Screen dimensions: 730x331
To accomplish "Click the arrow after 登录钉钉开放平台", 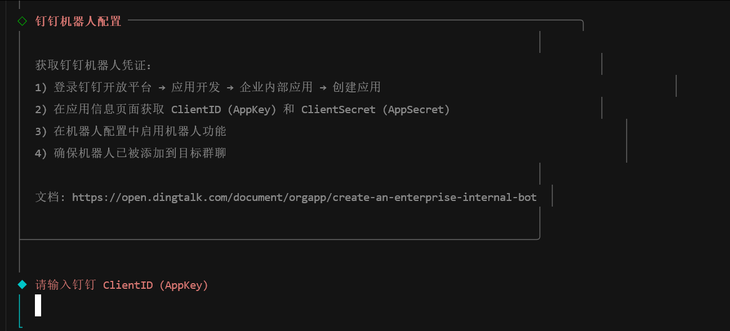I will (162, 87).
